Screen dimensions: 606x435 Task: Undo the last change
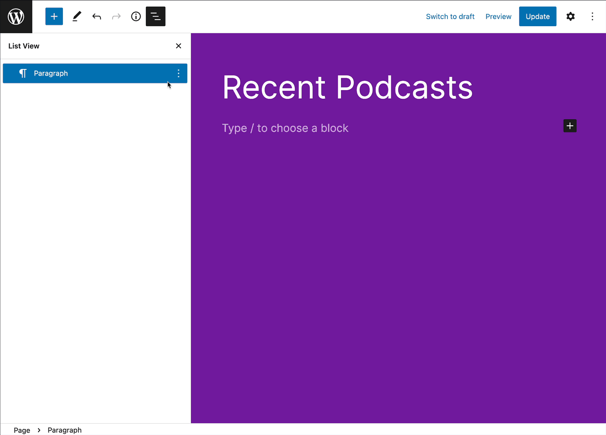coord(96,17)
